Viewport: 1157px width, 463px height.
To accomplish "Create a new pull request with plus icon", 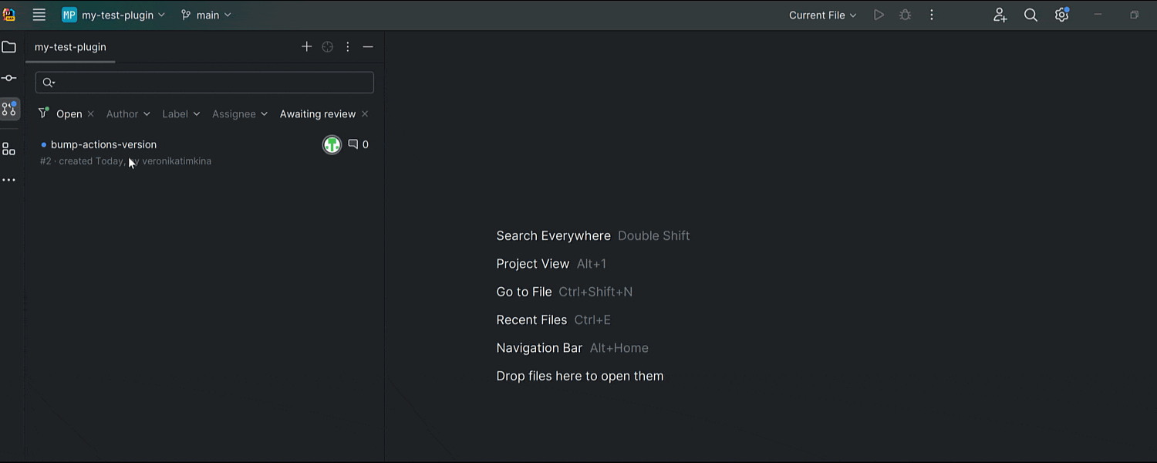I will click(x=306, y=46).
